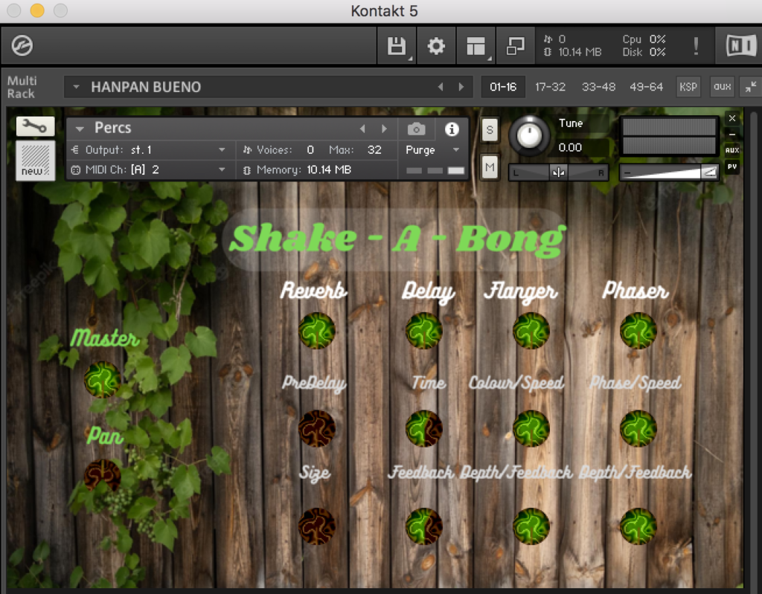Viewport: 762px width, 594px height.
Task: Toggle the aux sends panel
Action: point(722,87)
